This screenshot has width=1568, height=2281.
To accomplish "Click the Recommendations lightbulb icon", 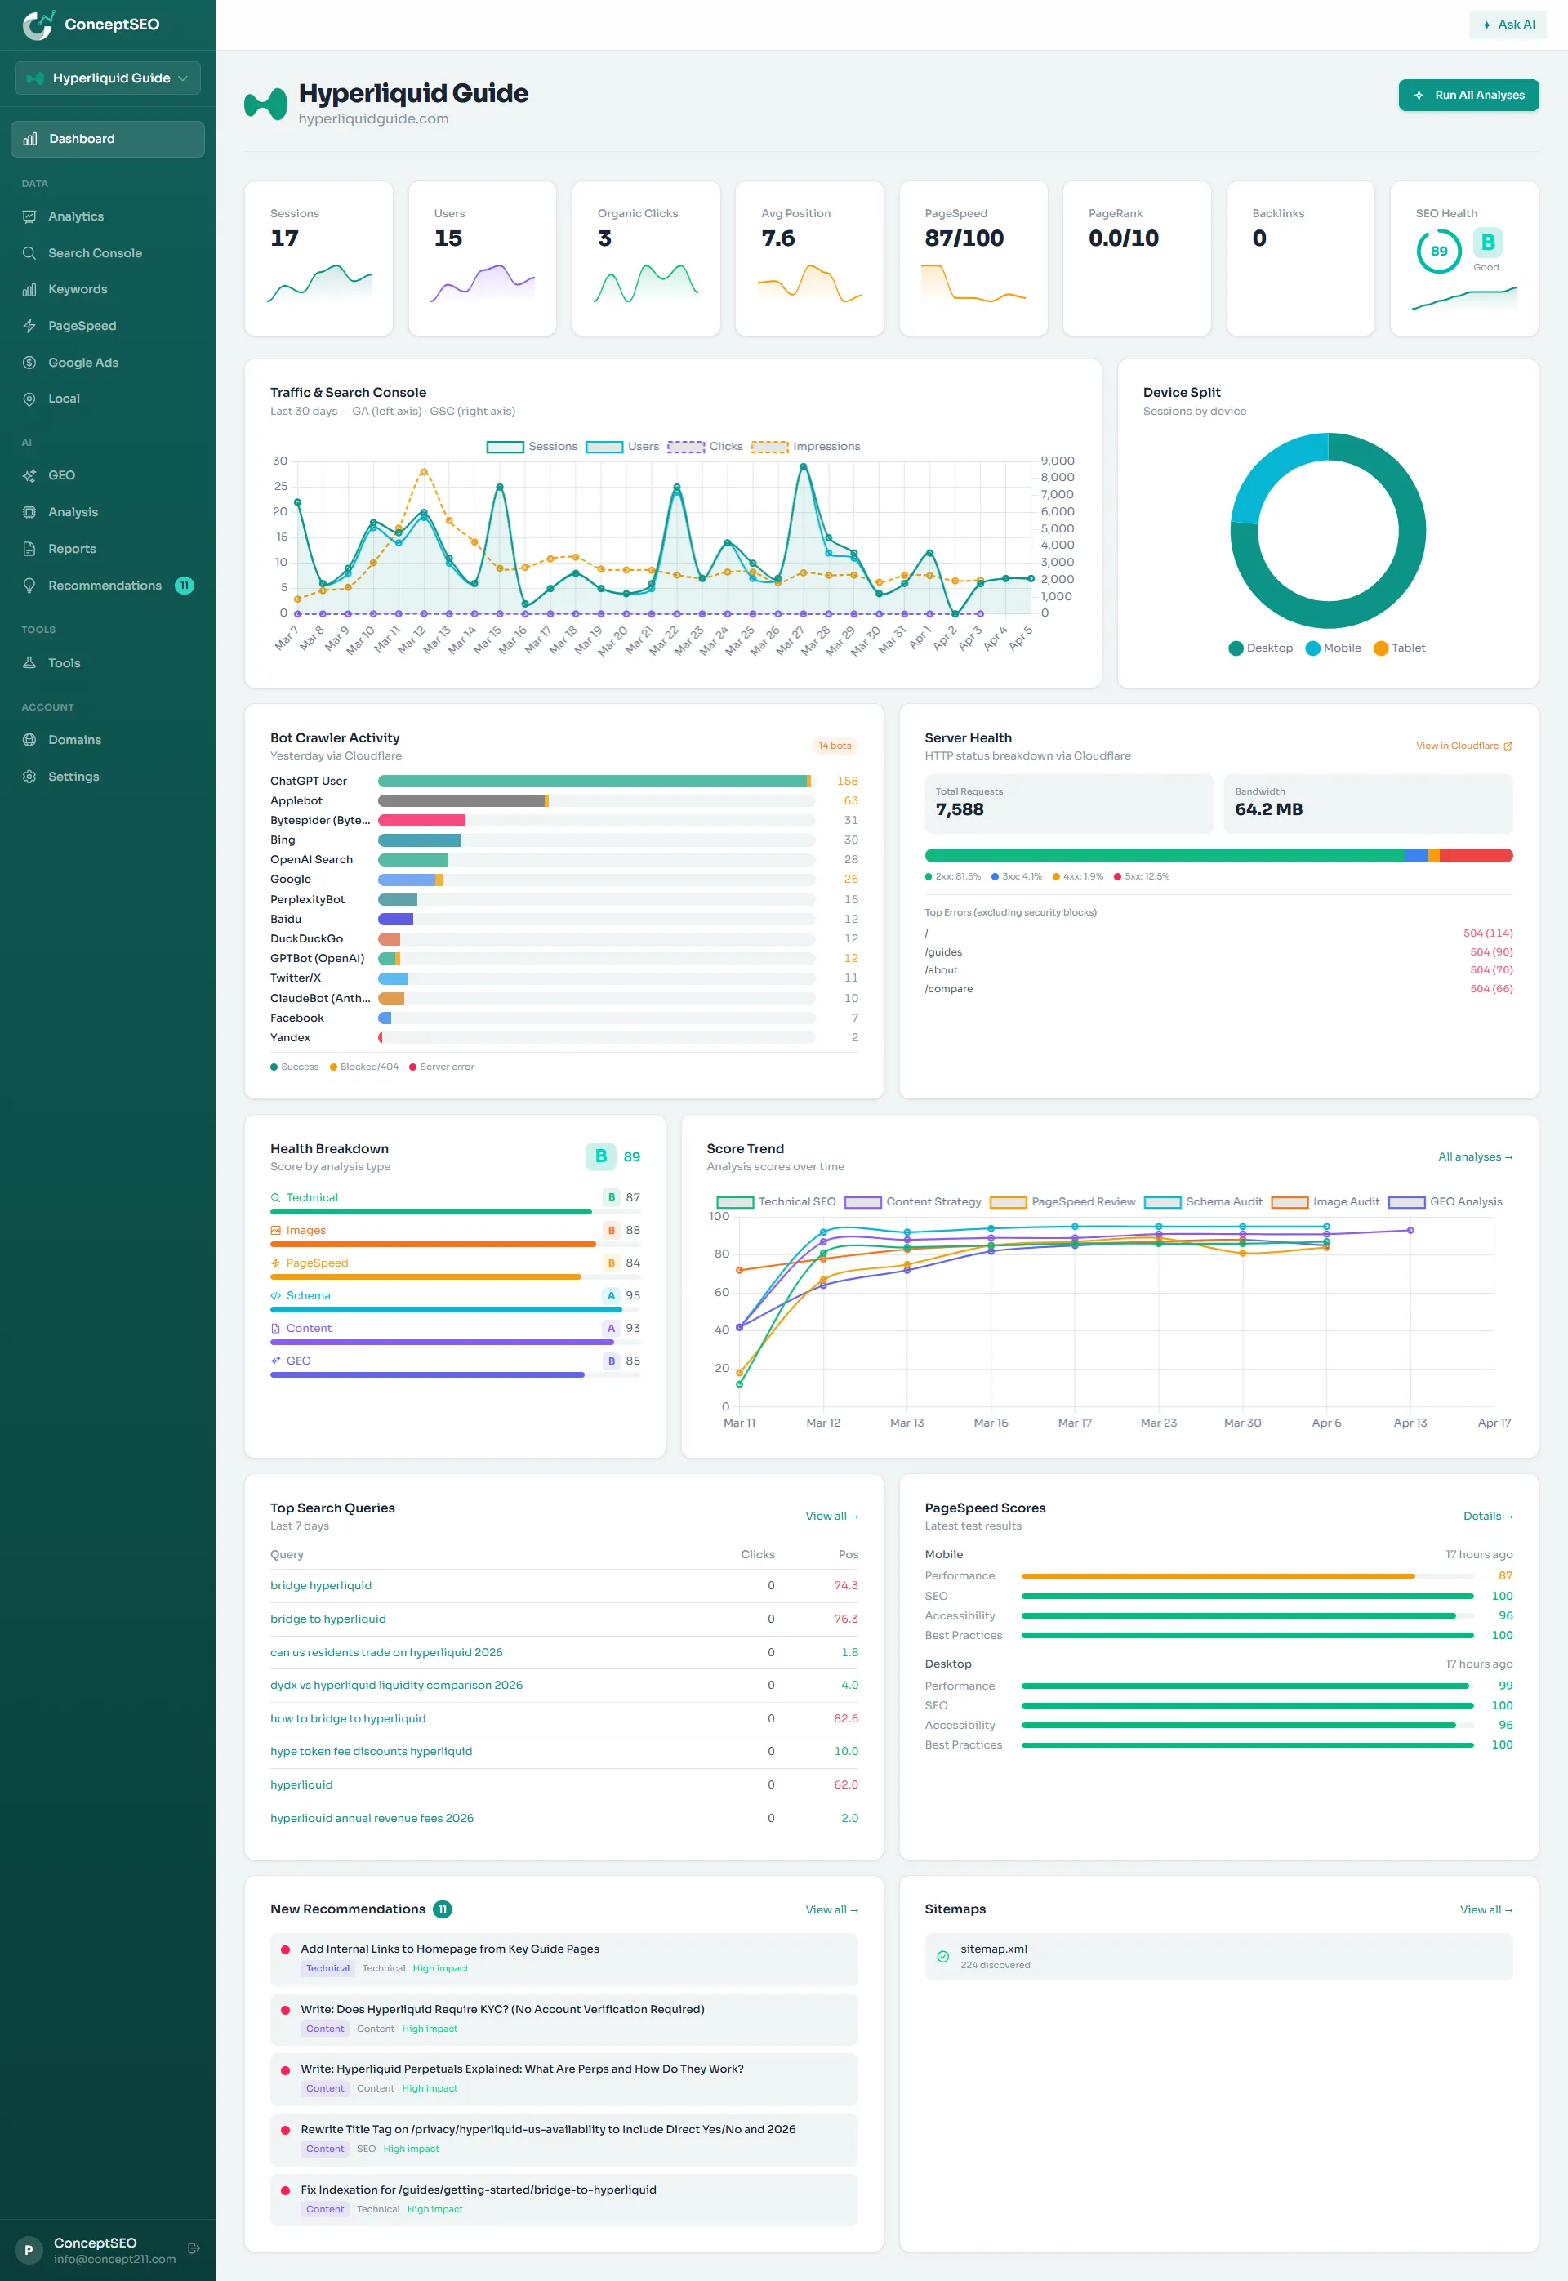I will pos(29,586).
